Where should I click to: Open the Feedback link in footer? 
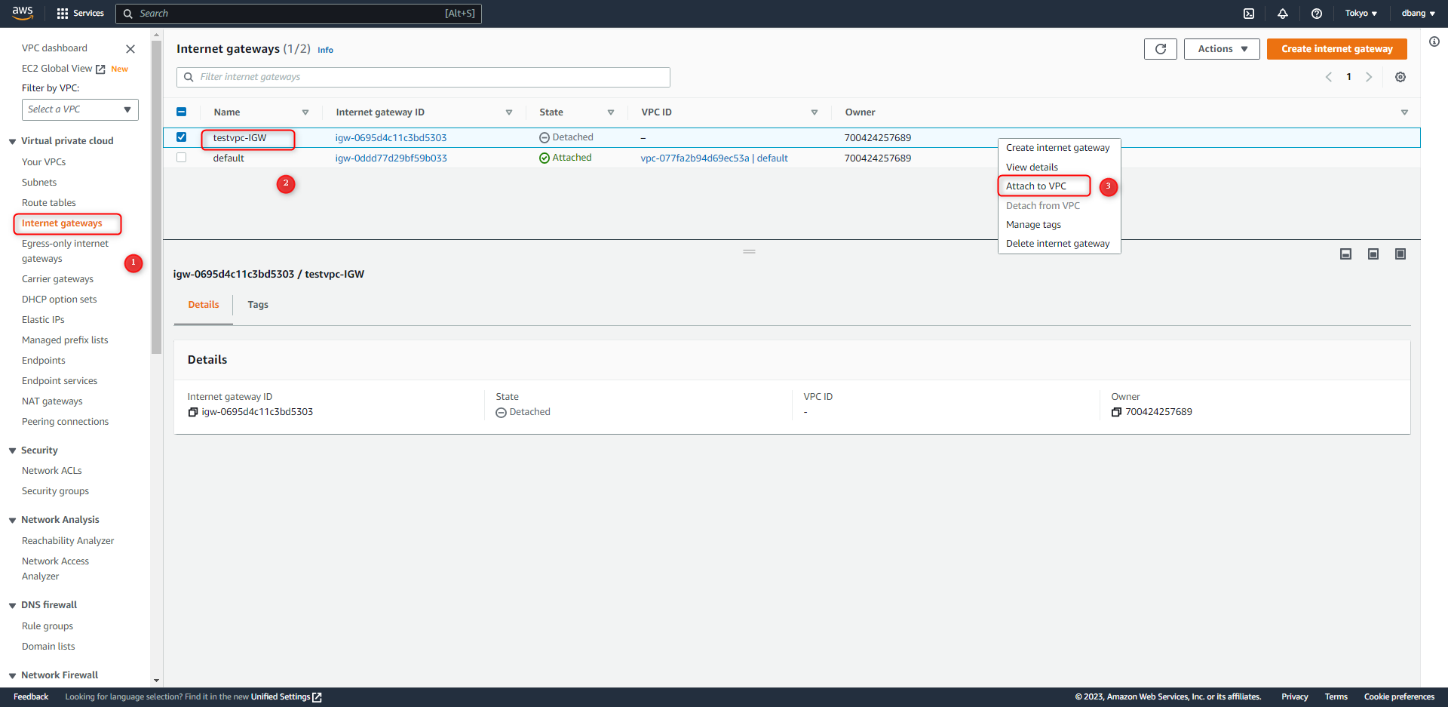click(x=31, y=697)
